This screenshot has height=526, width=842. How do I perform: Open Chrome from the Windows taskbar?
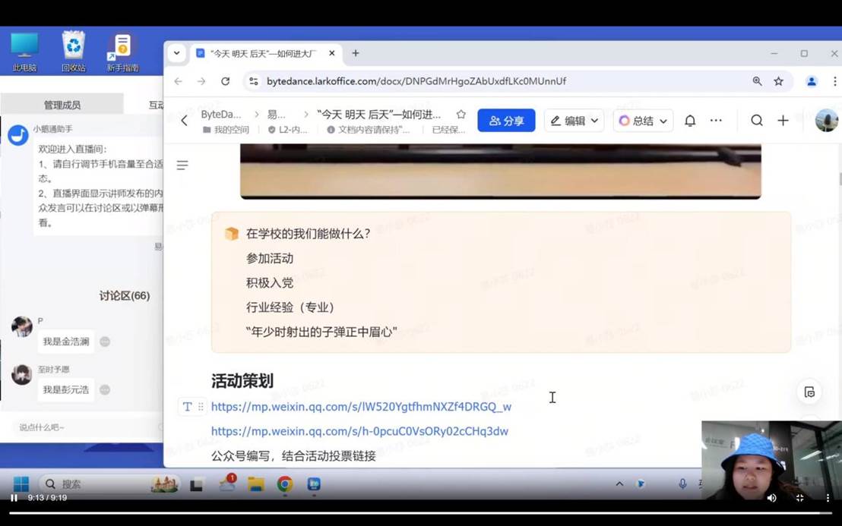pos(285,484)
